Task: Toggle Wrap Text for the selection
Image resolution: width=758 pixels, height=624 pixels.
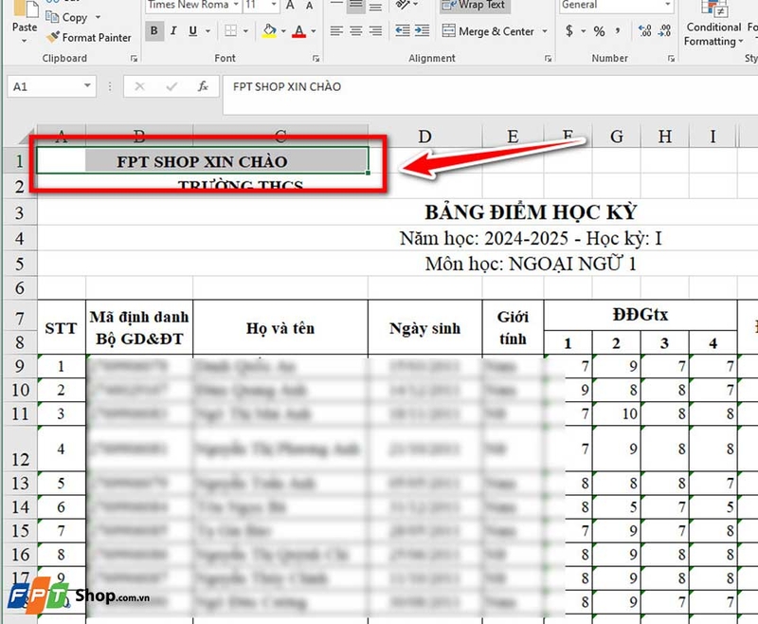Action: point(474,5)
